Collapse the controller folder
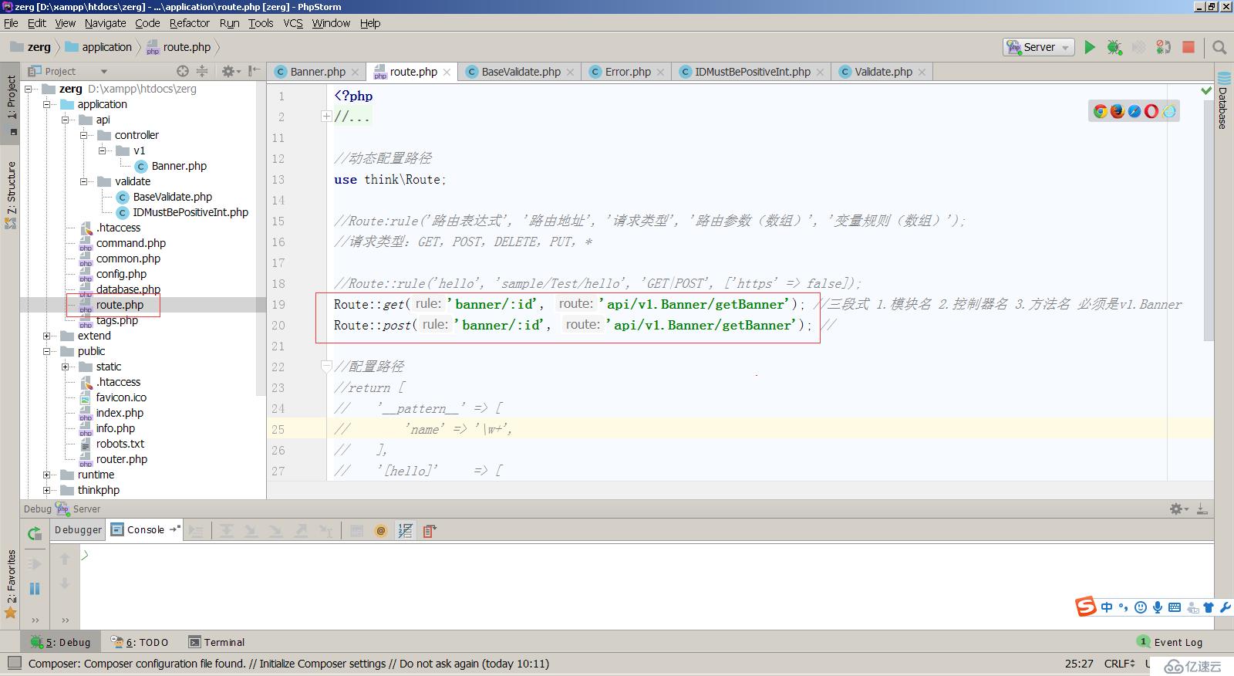The width and height of the screenshot is (1234, 676). [x=84, y=135]
